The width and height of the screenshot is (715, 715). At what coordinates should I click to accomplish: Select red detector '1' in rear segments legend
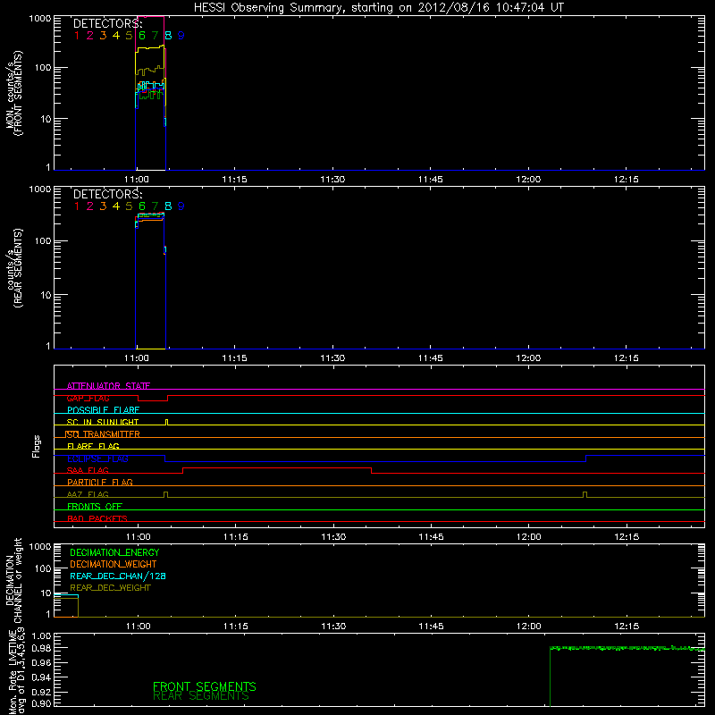coord(77,206)
